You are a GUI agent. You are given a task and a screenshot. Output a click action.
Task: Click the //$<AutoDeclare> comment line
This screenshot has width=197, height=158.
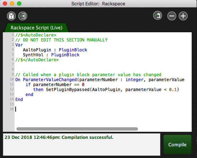click(36, 35)
